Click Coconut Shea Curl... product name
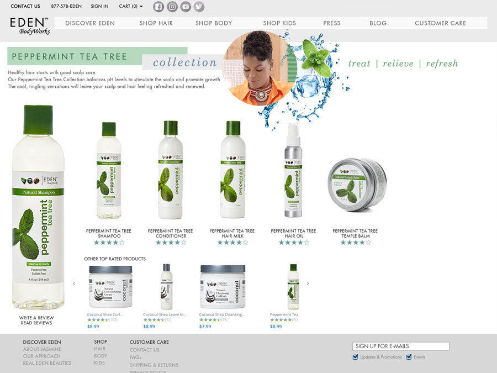The width and height of the screenshot is (497, 373). pos(105,314)
